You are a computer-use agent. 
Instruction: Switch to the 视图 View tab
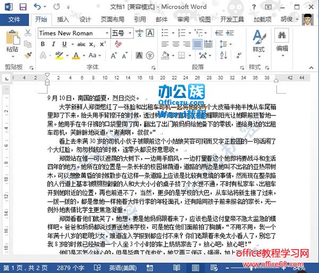click(x=205, y=20)
